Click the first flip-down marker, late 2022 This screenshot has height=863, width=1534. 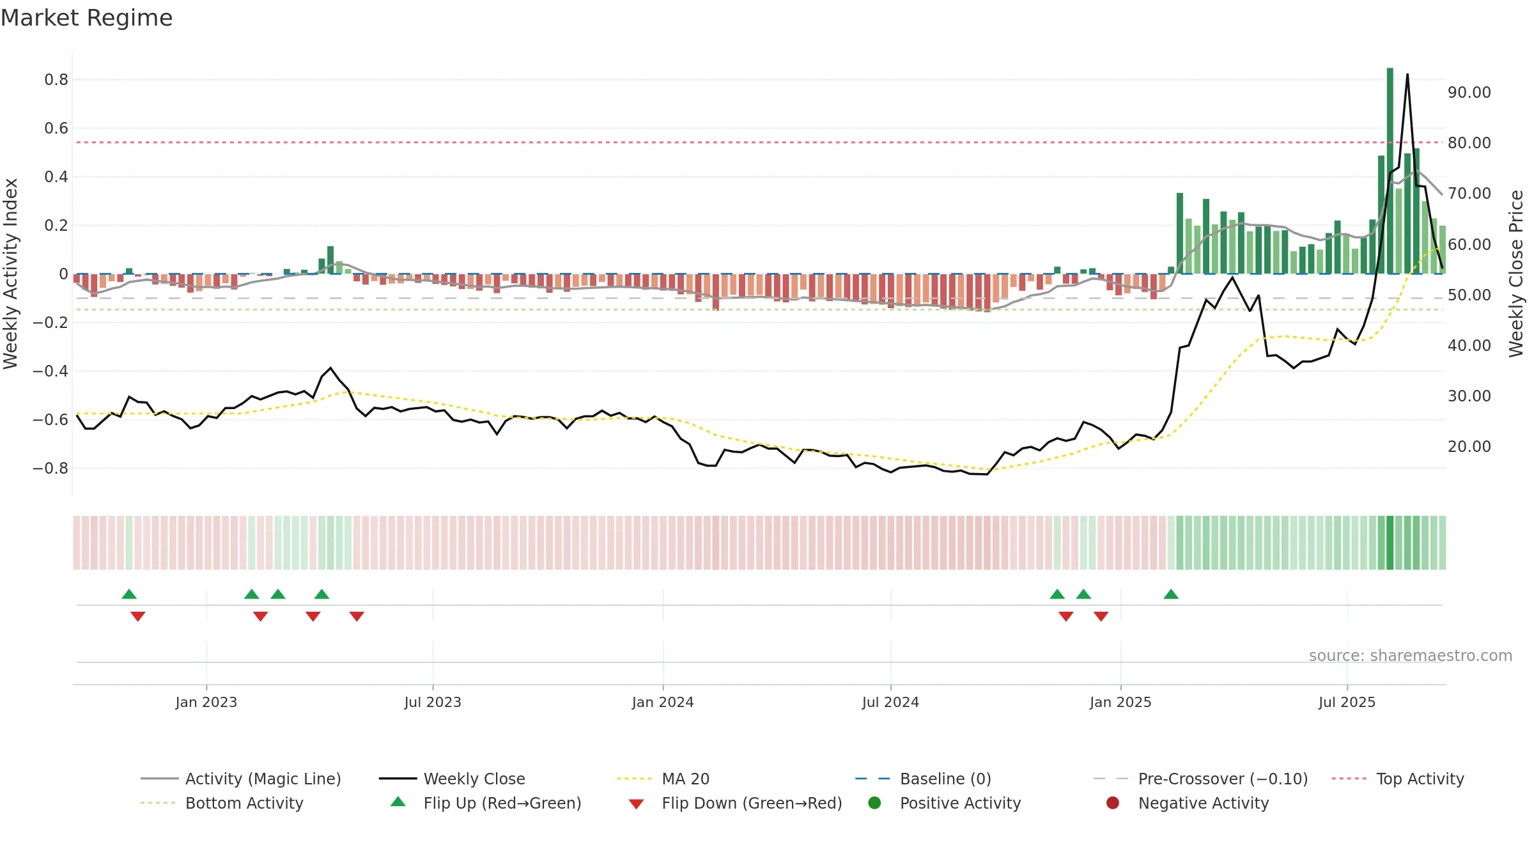tap(138, 616)
